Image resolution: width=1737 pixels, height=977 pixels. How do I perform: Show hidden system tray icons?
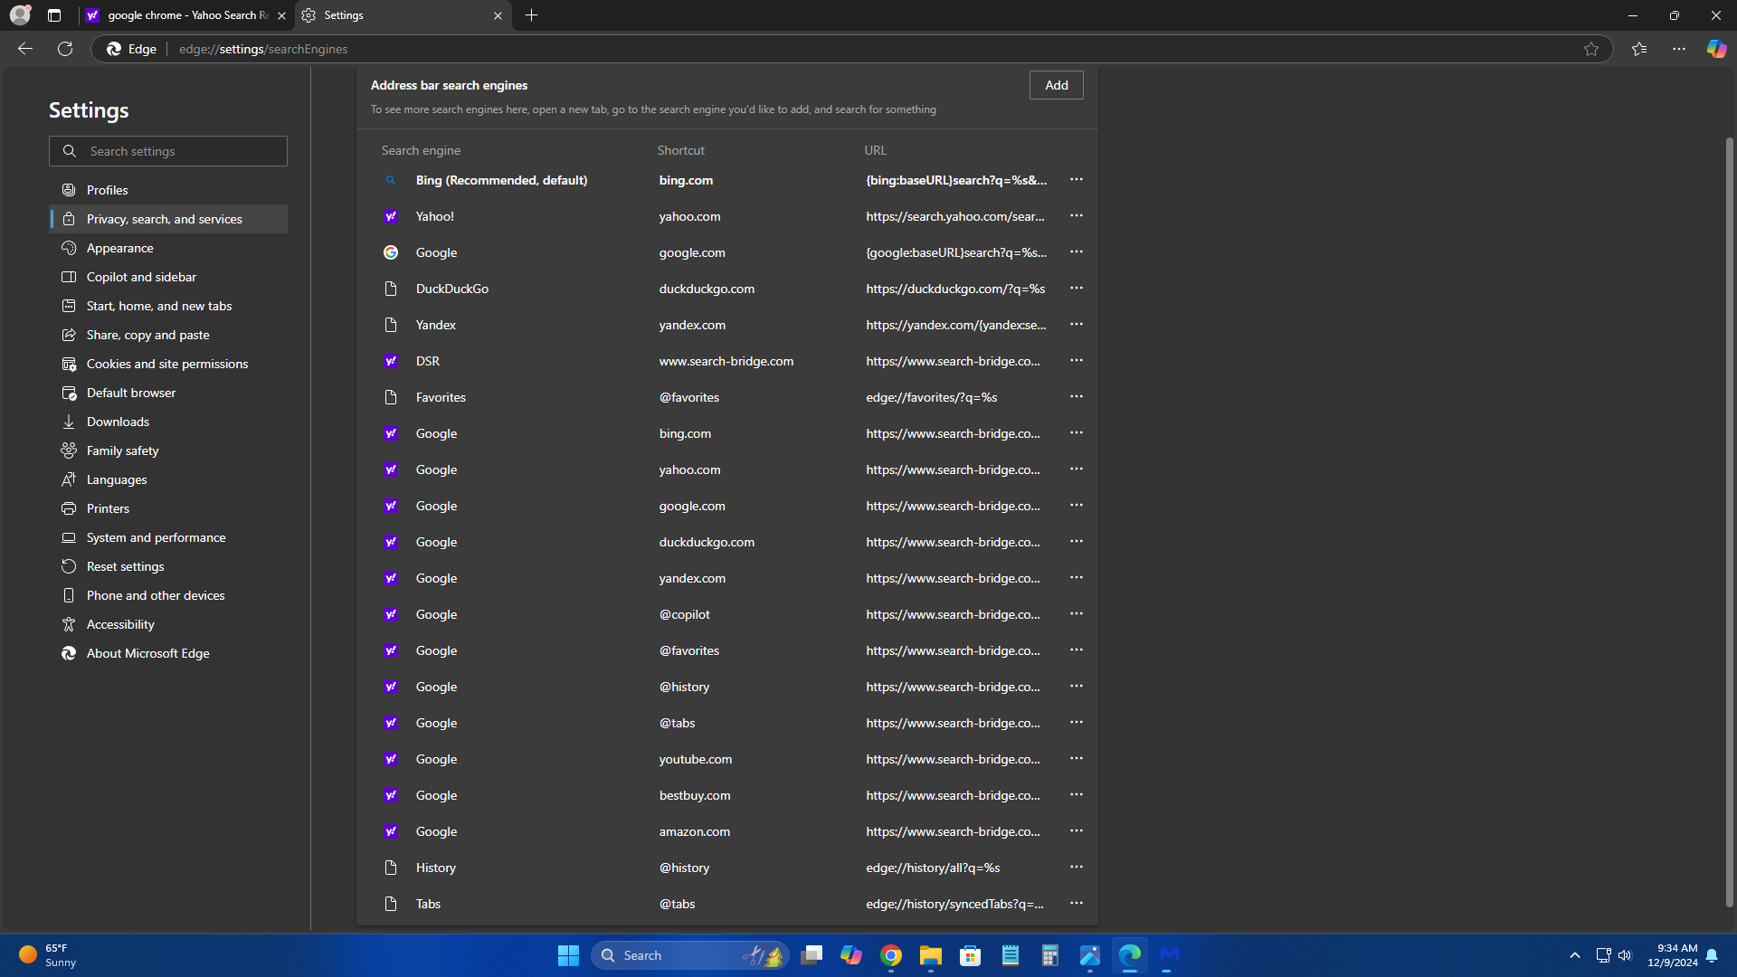[1575, 955]
